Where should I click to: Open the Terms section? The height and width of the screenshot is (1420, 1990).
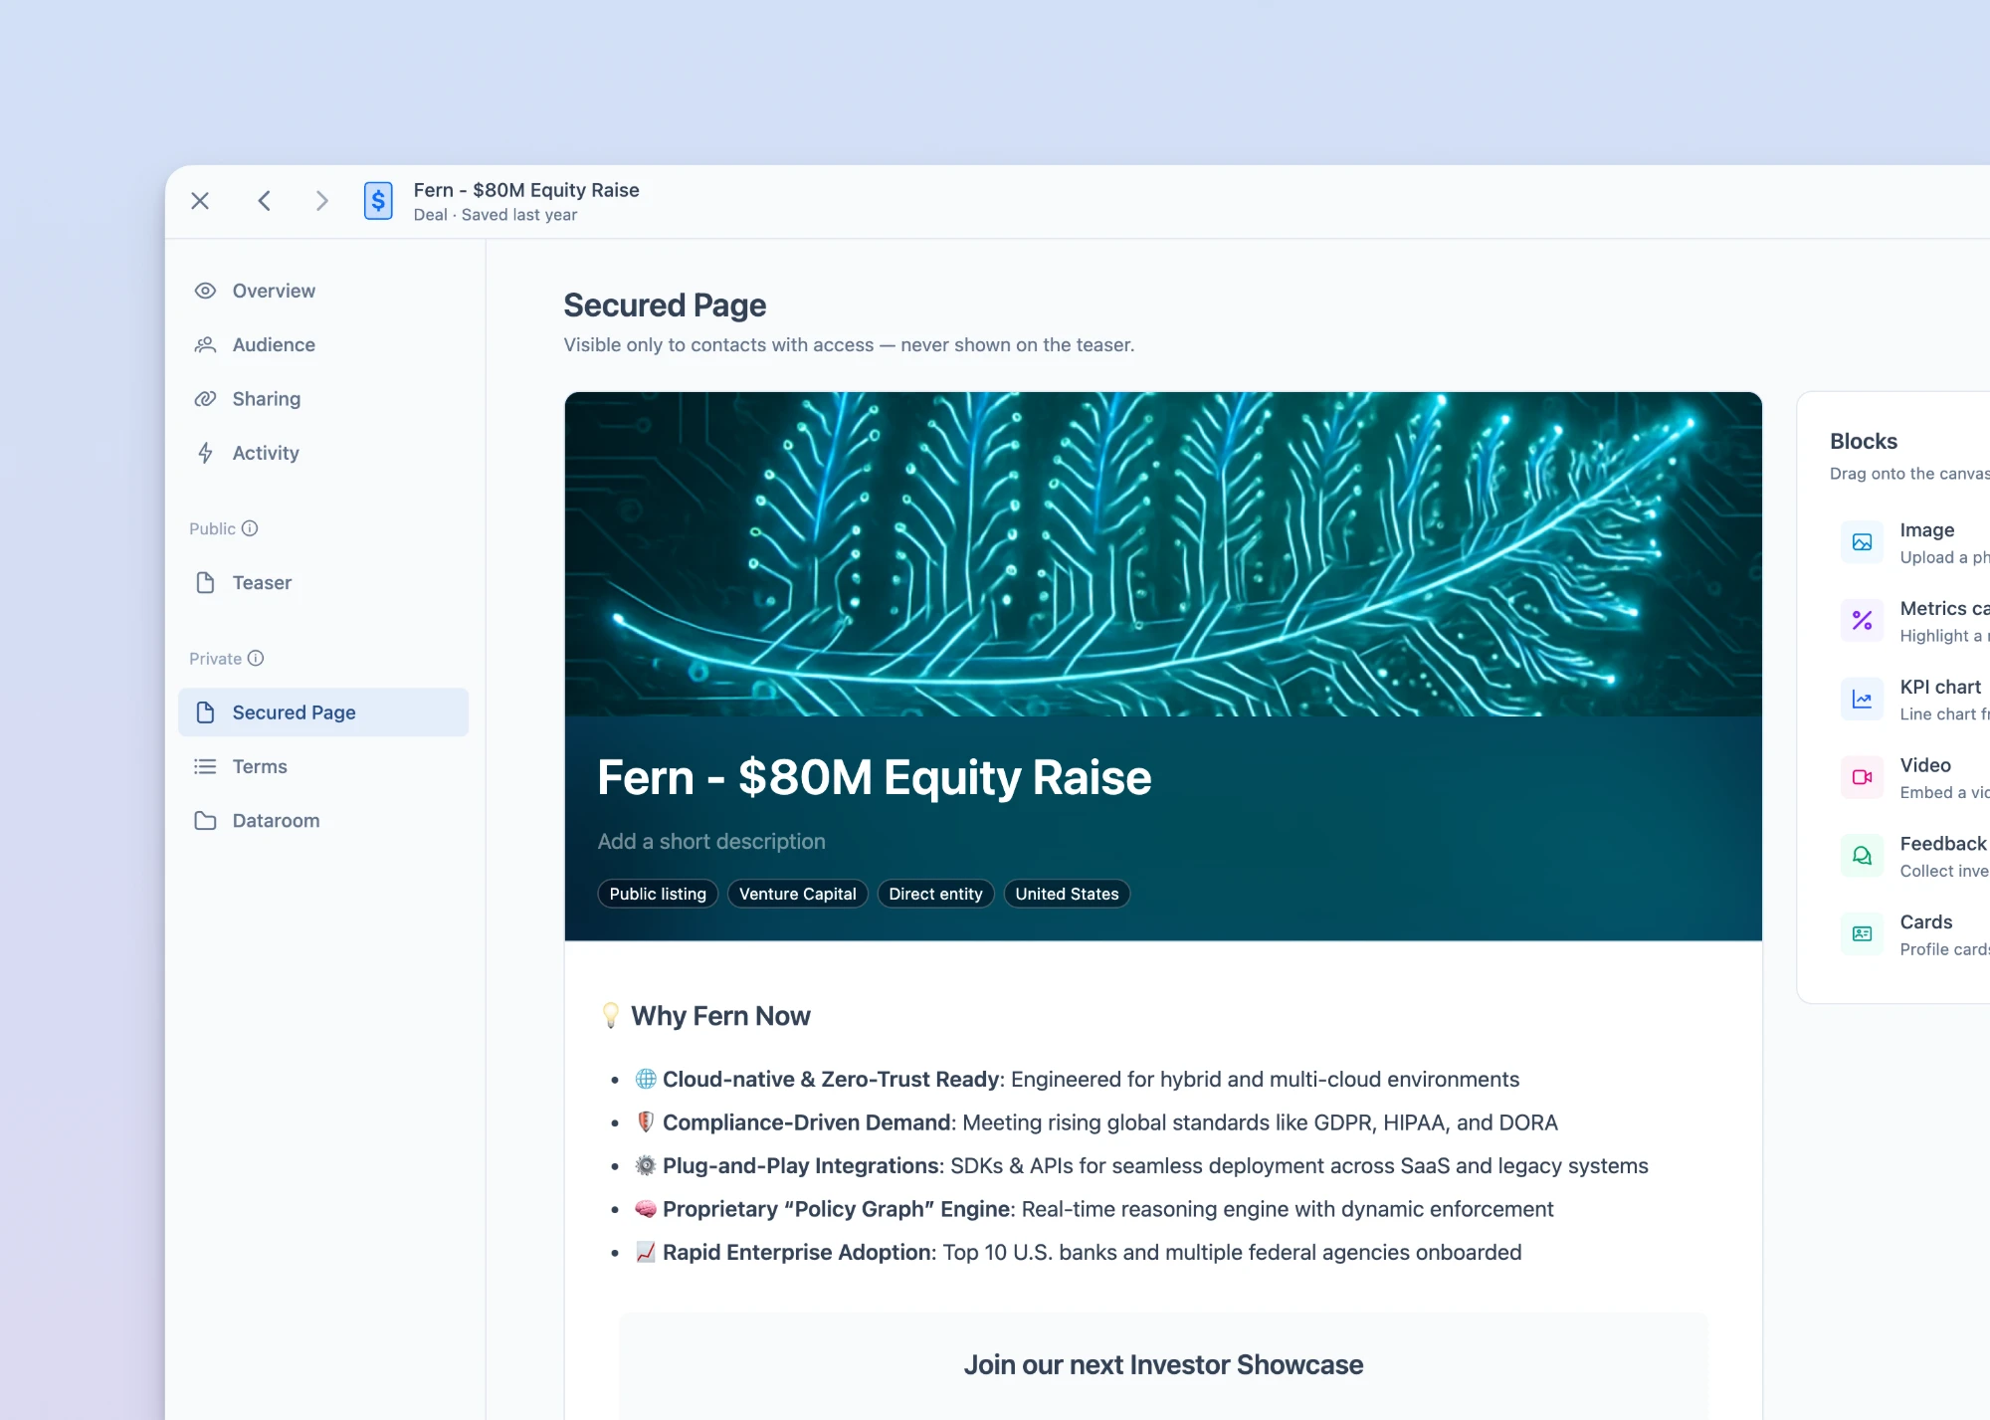[x=323, y=766]
